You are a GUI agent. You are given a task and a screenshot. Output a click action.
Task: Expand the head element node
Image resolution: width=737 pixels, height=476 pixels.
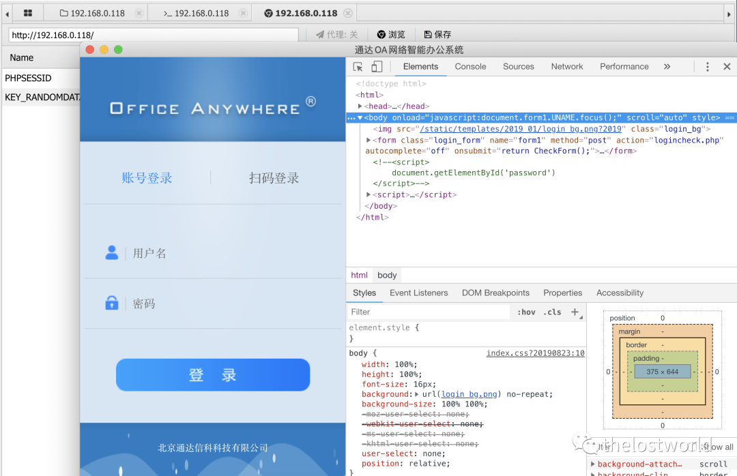360,106
